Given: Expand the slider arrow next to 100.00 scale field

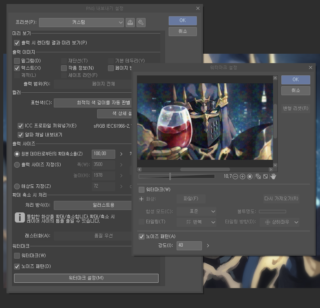Looking at the screenshot, I should click(x=121, y=154).
